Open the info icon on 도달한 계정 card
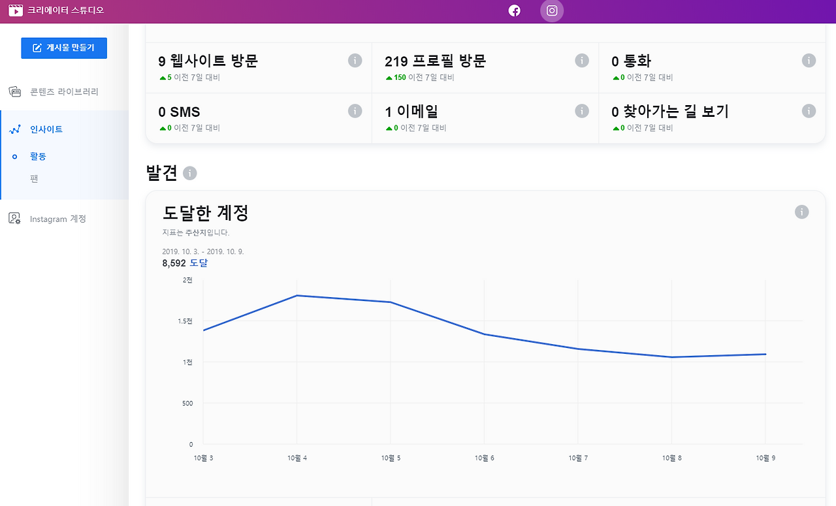Viewport: 836px width, 506px height. (801, 212)
